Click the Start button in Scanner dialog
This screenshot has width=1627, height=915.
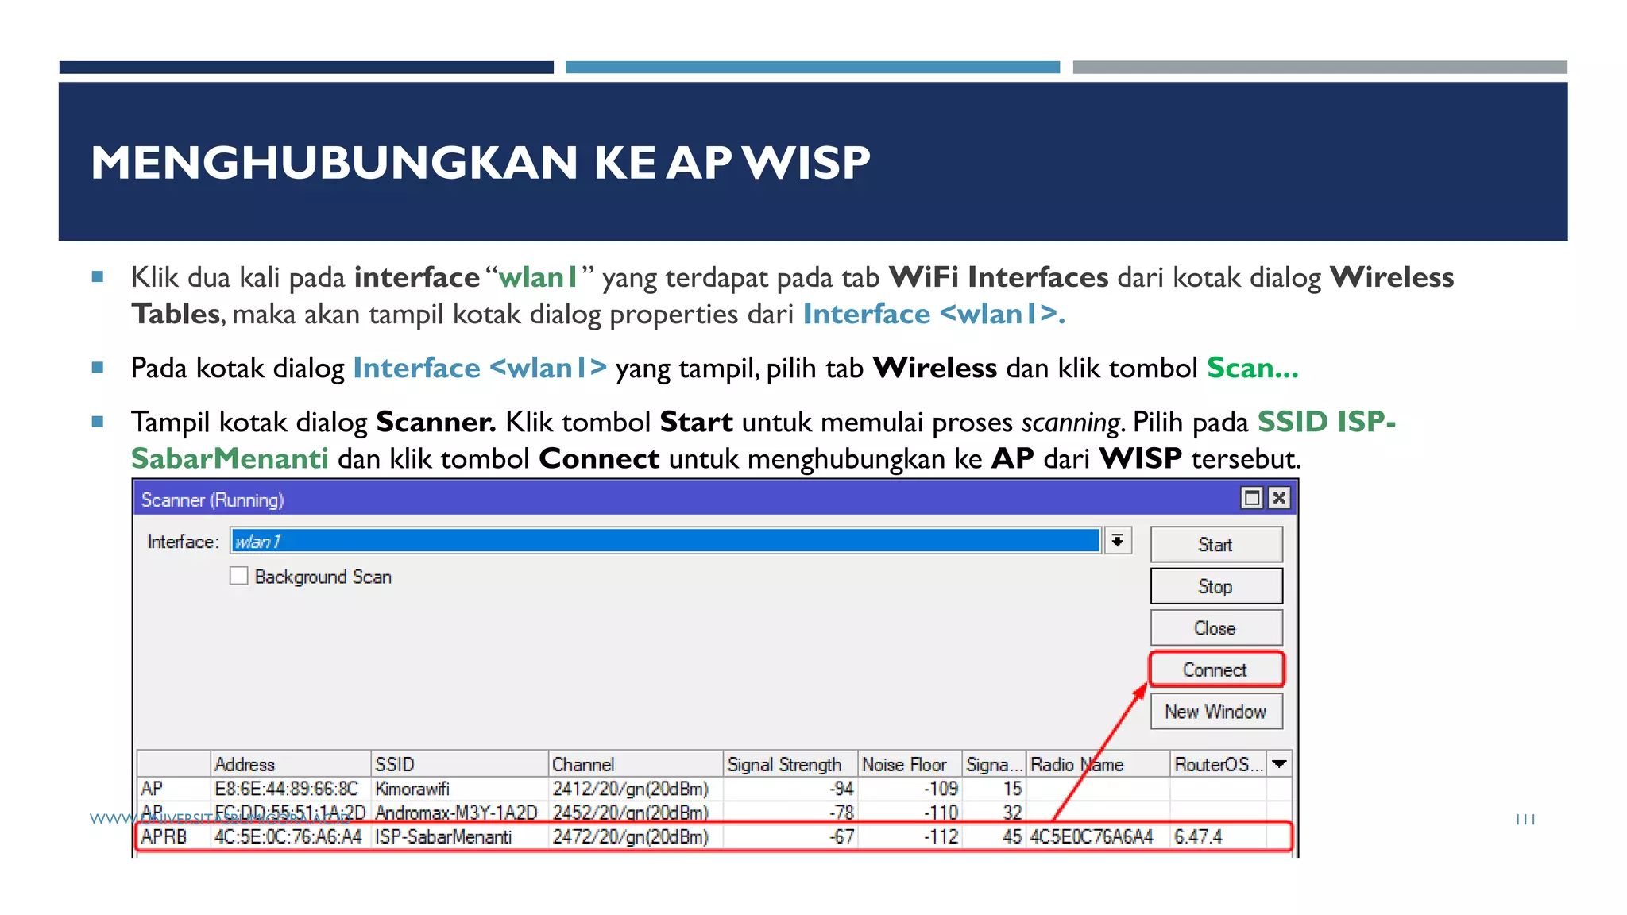click(1215, 545)
